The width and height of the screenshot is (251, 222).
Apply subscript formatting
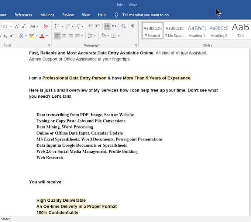pos(5,36)
